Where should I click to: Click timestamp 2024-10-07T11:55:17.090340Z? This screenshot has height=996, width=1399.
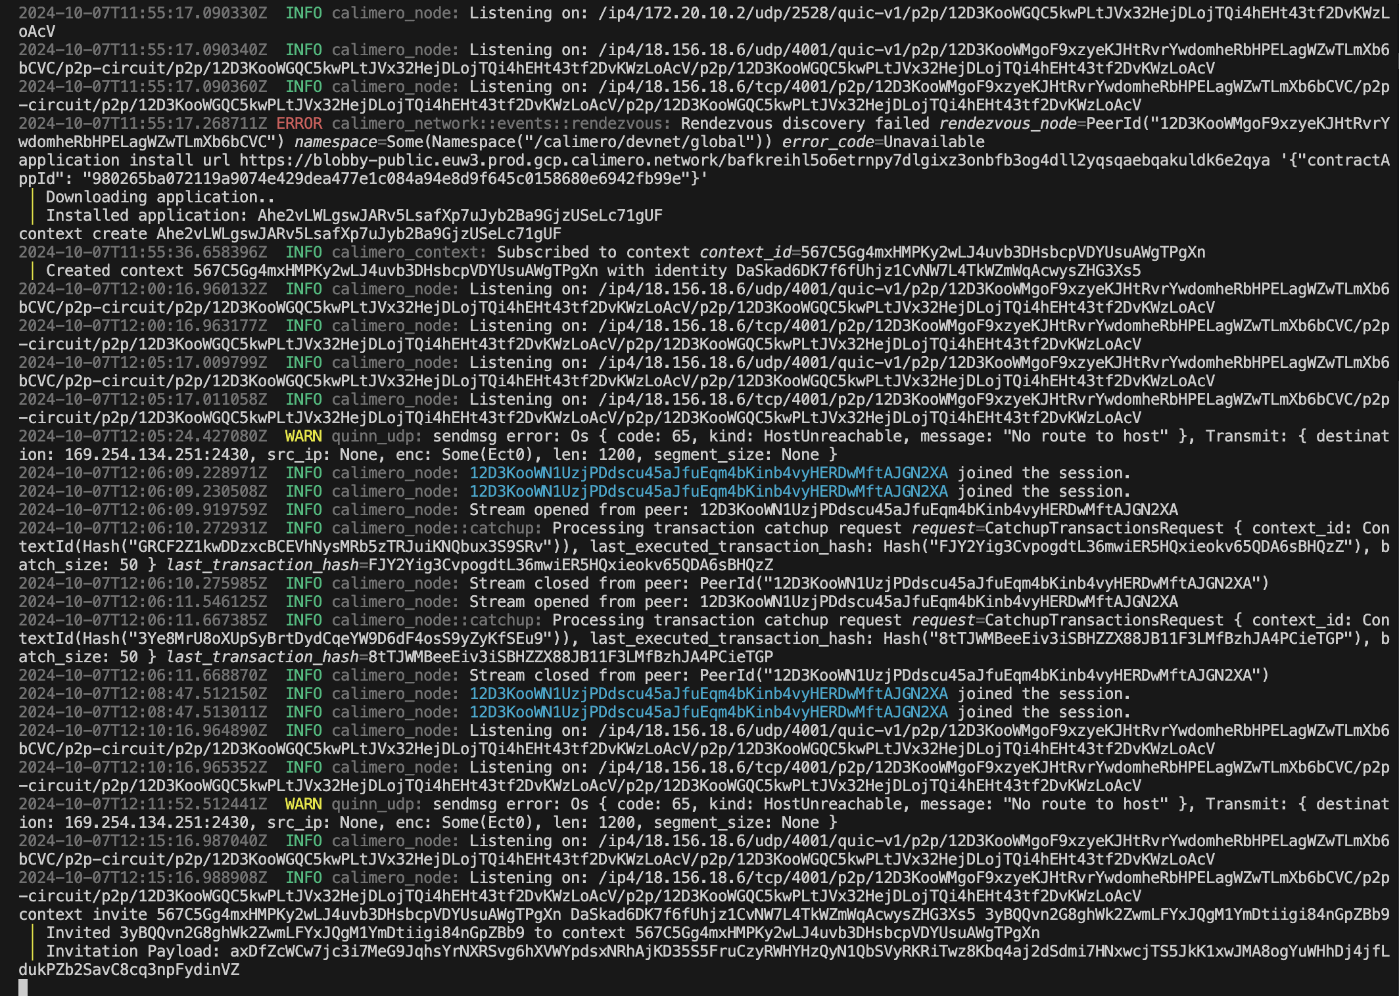[x=143, y=50]
